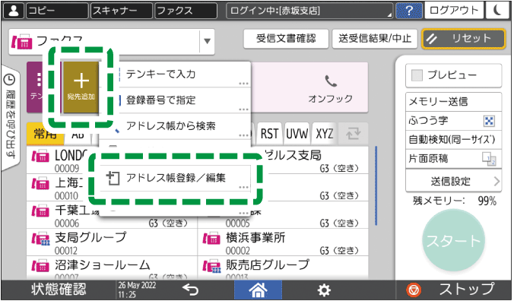514x301 pixels.
Task: Click the ログアウト button
Action: tap(454, 11)
